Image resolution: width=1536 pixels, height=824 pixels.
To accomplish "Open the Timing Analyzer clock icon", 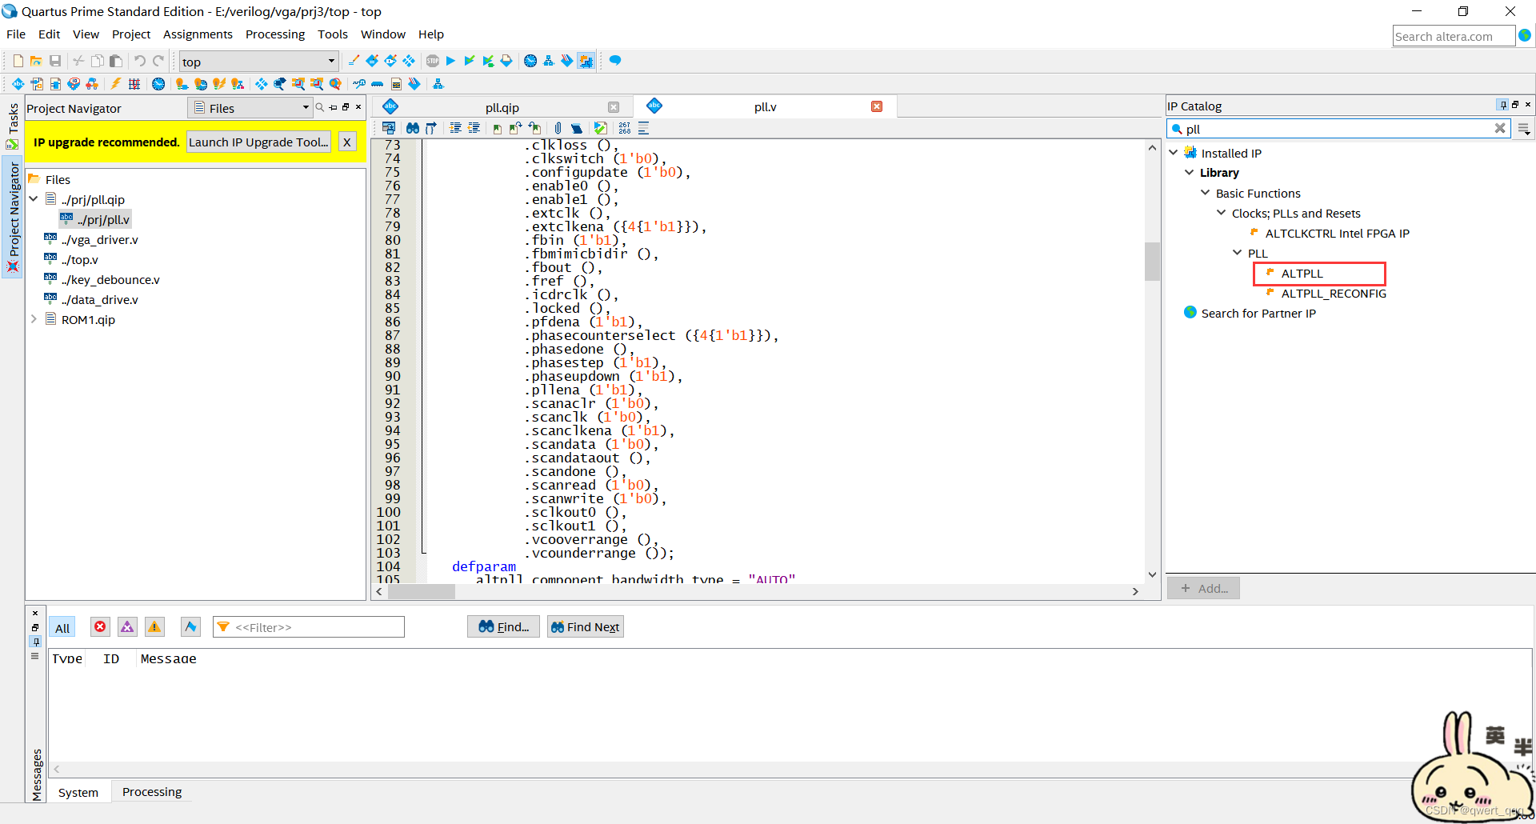I will click(530, 61).
